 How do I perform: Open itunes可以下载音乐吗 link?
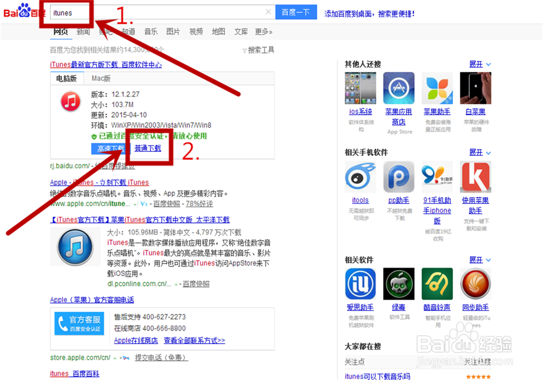[377, 376]
